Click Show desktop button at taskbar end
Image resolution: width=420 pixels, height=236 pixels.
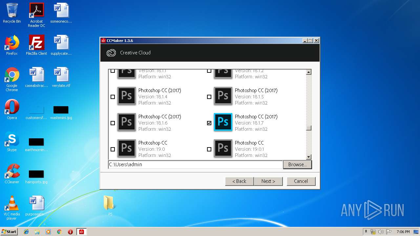coord(416,232)
